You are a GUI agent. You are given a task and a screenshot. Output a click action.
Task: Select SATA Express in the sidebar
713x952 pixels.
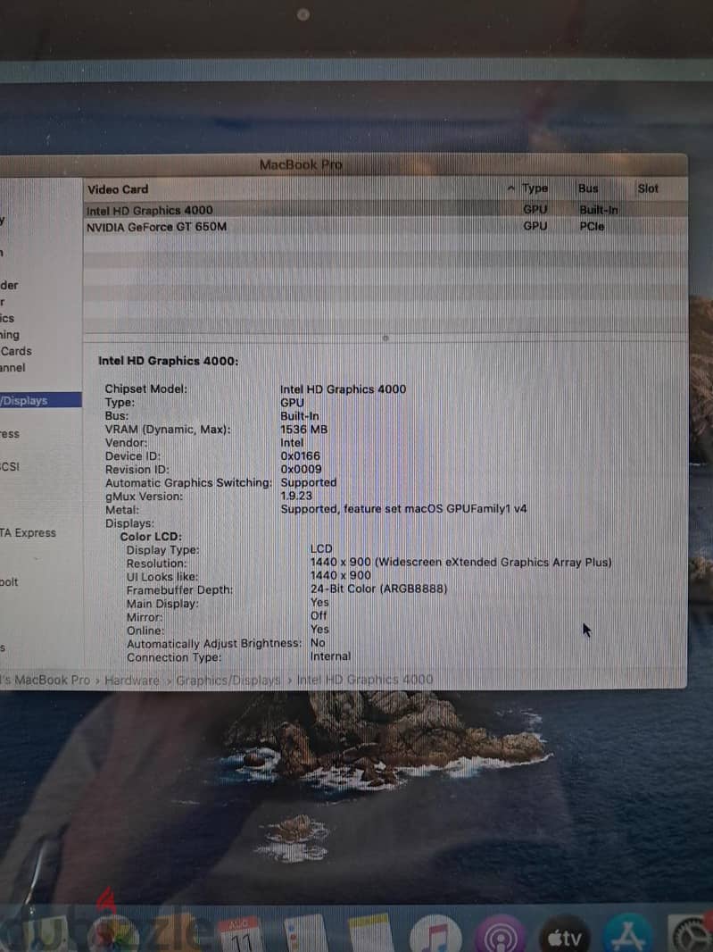(x=28, y=532)
